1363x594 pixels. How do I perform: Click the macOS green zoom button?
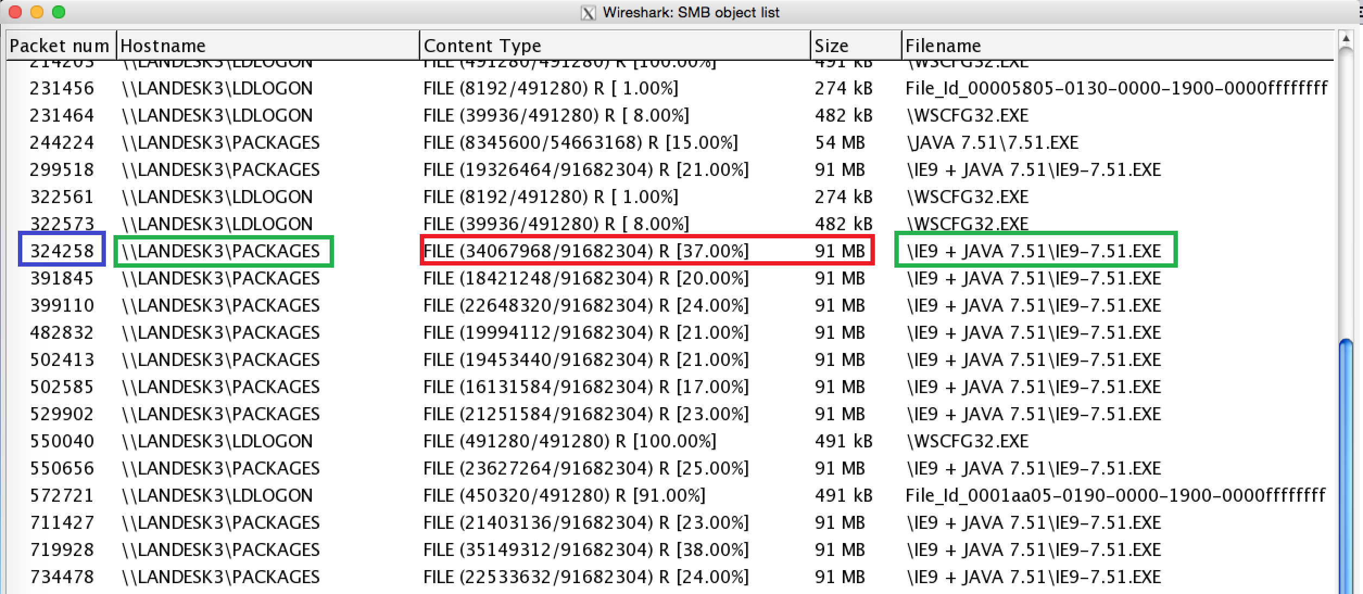tap(59, 12)
